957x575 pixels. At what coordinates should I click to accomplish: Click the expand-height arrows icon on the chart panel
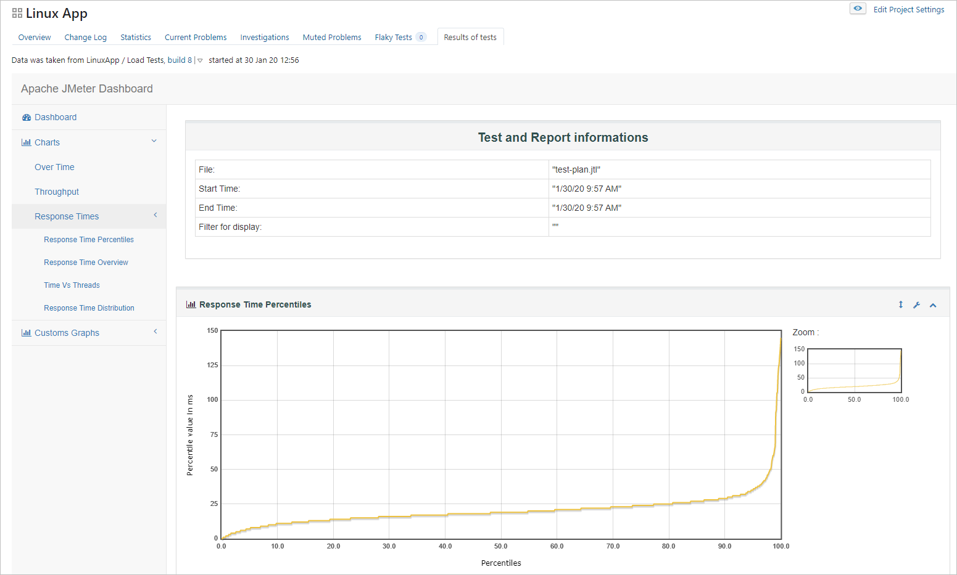[x=901, y=304]
